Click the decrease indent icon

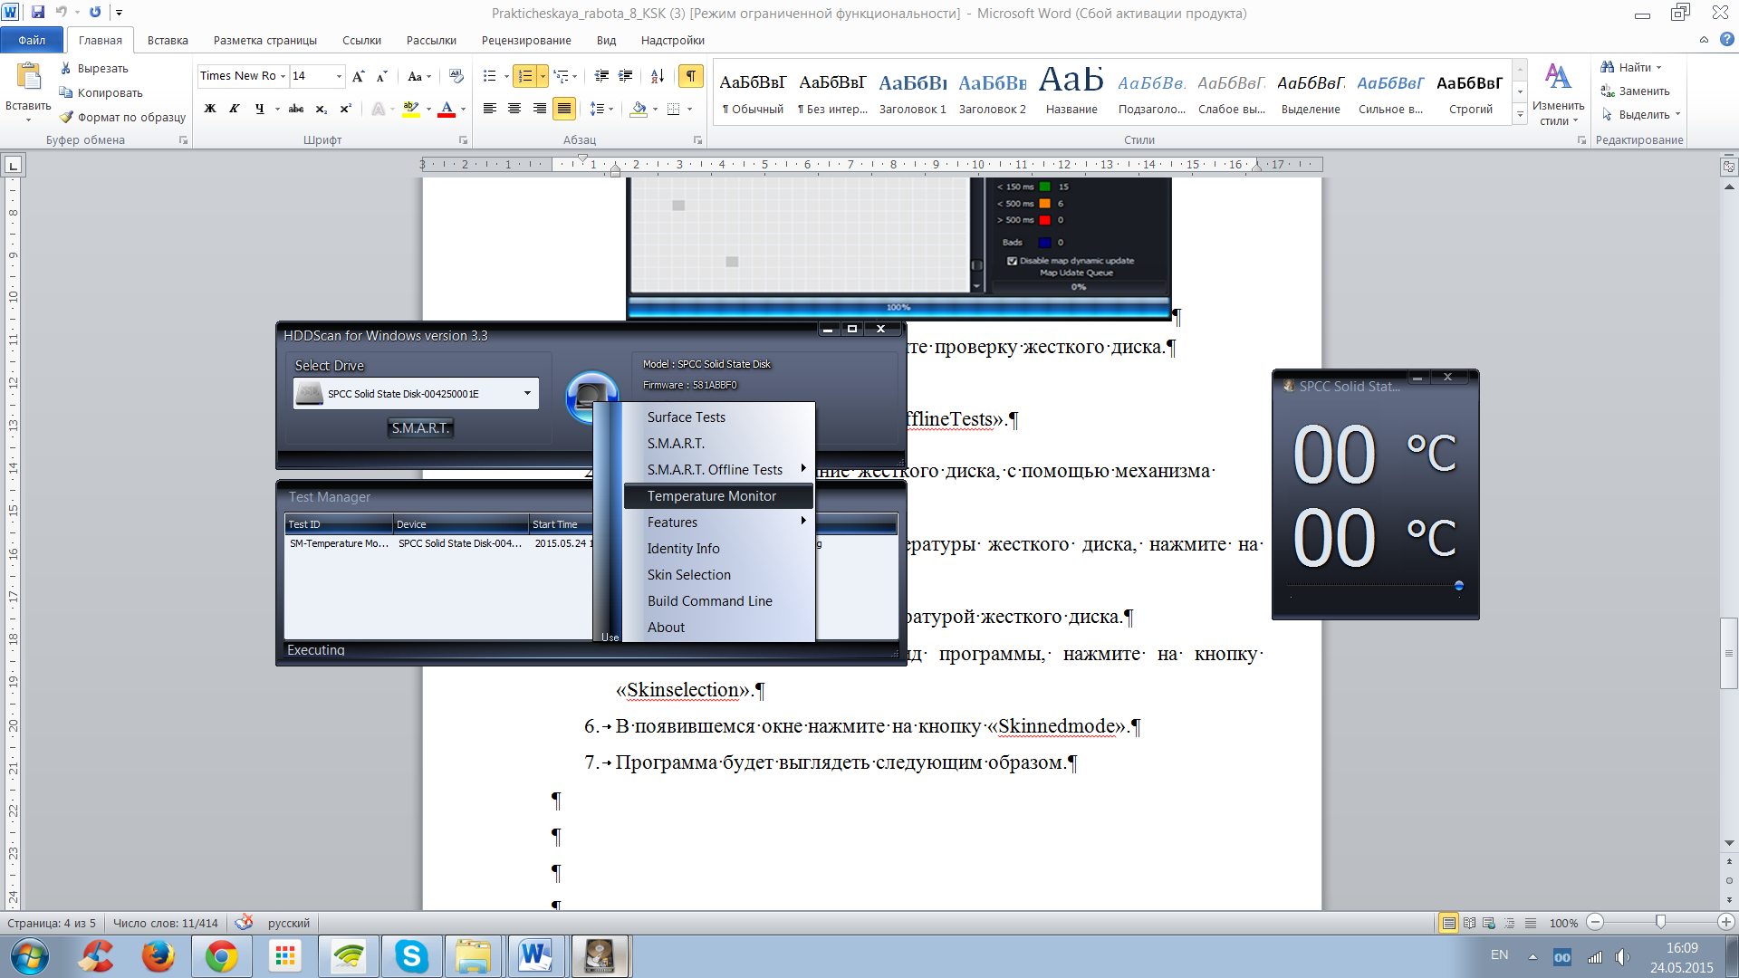601,76
